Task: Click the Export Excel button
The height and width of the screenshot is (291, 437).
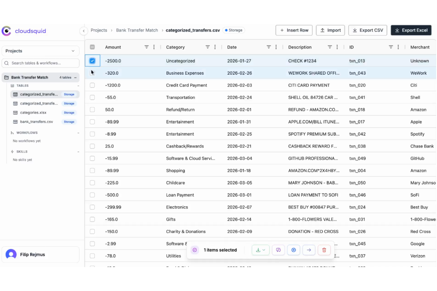Action: (x=411, y=30)
